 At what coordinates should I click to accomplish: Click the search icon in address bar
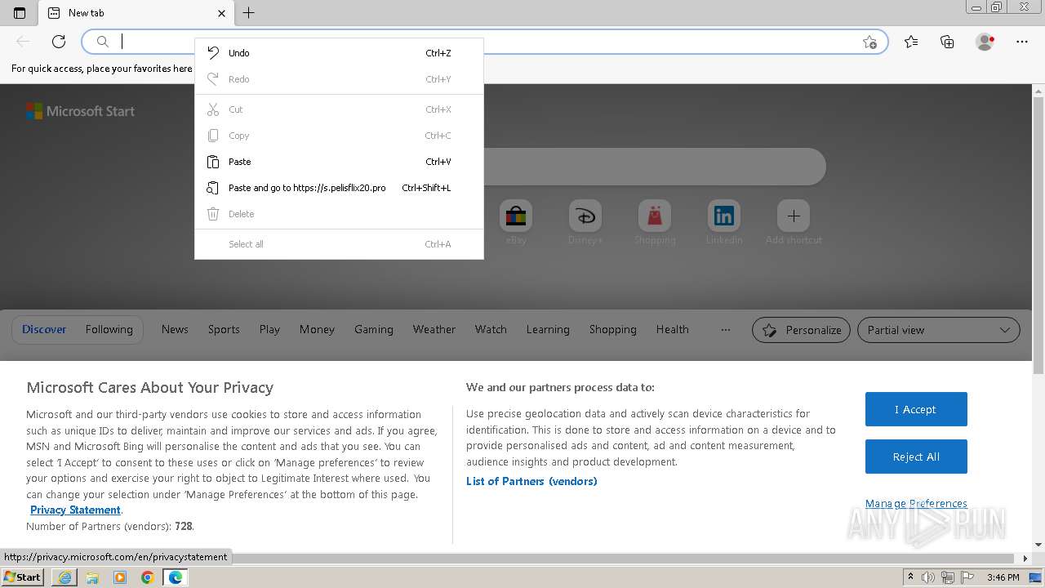(103, 42)
